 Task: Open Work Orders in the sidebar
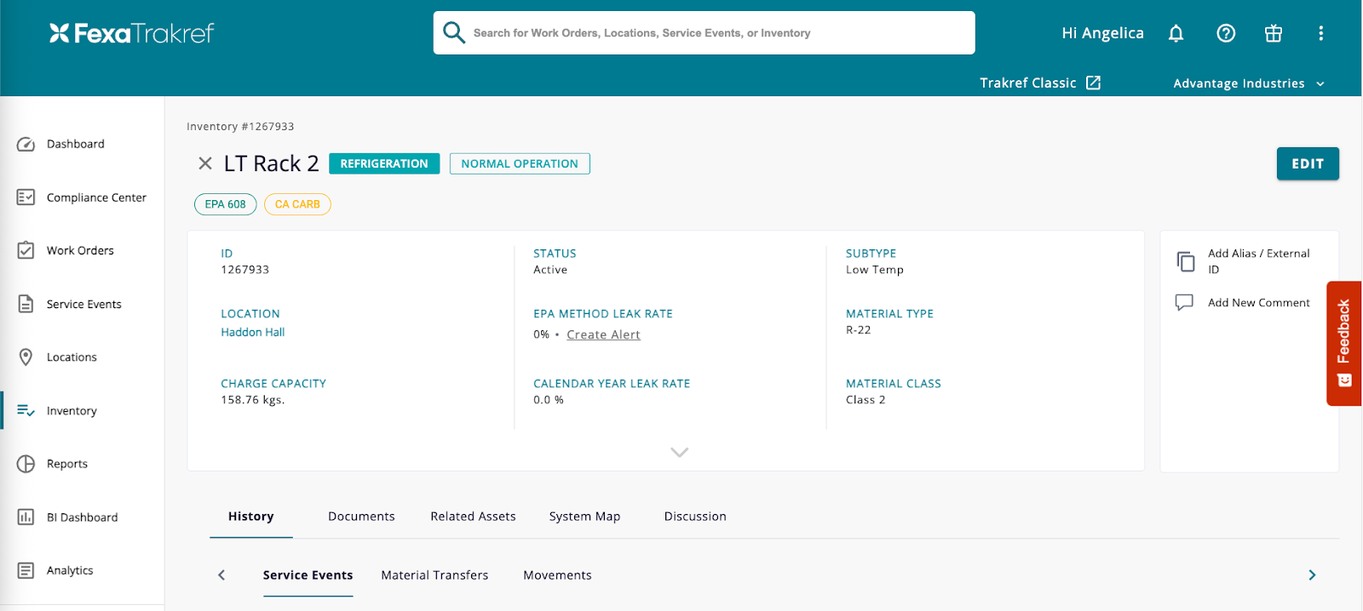80,250
